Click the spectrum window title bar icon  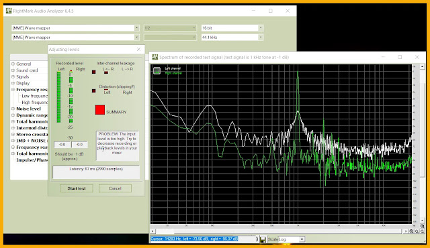(x=155, y=57)
